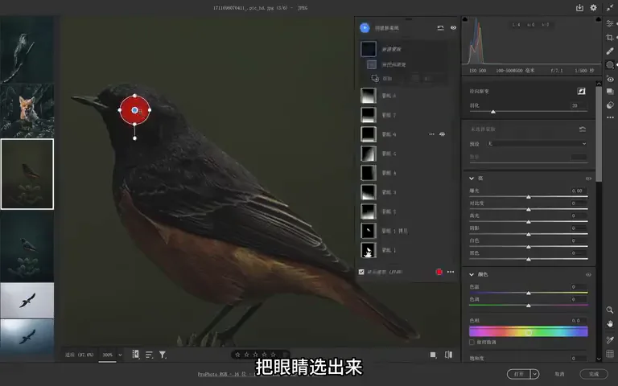Open preferences gear icon
Screen dimensions: 618x386
click(593, 7)
